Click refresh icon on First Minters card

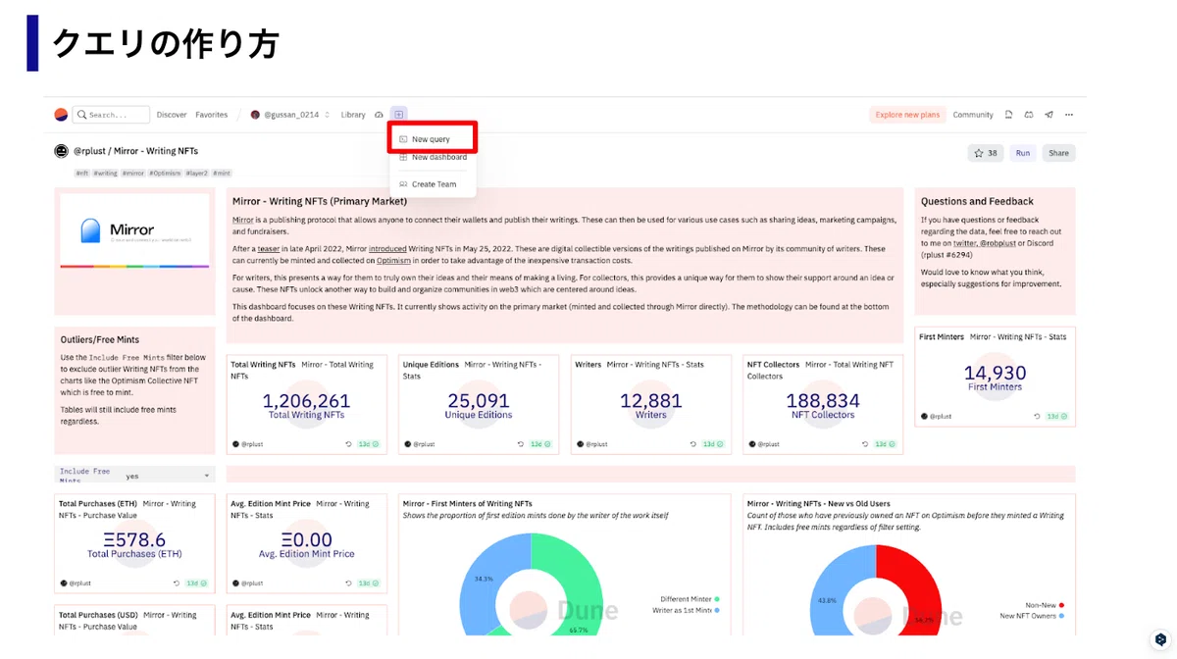point(1037,416)
